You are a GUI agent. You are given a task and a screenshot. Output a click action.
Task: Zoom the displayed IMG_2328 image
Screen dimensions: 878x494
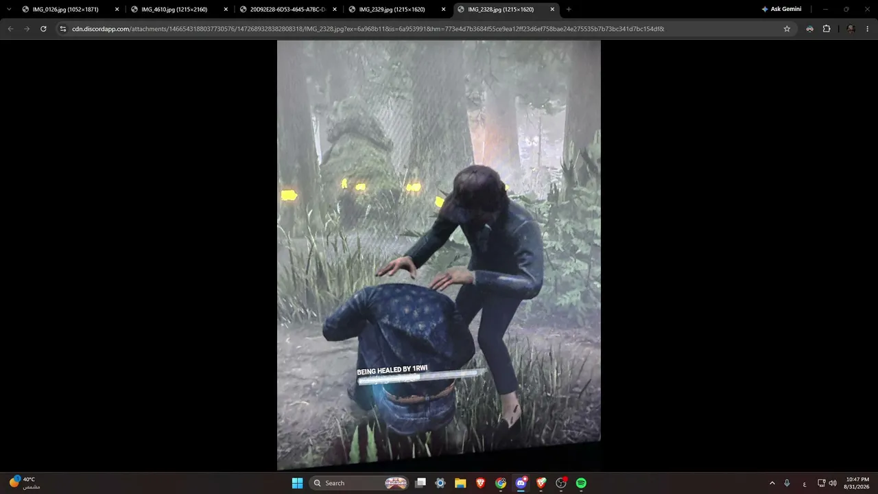pyautogui.click(x=439, y=255)
